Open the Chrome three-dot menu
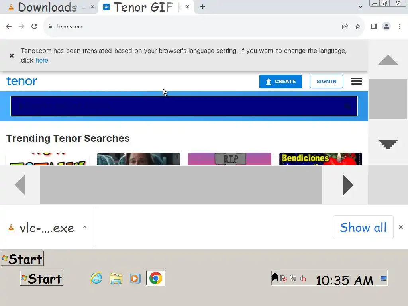The width and height of the screenshot is (408, 306). [399, 26]
